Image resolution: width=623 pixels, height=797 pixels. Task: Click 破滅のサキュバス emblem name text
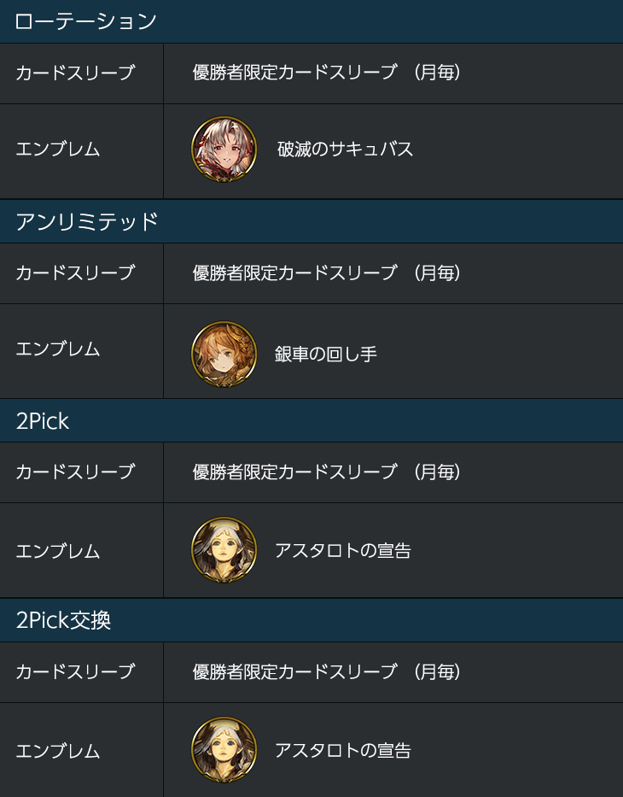click(x=346, y=149)
